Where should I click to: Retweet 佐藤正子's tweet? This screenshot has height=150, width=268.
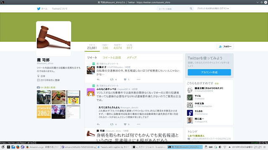(112, 80)
